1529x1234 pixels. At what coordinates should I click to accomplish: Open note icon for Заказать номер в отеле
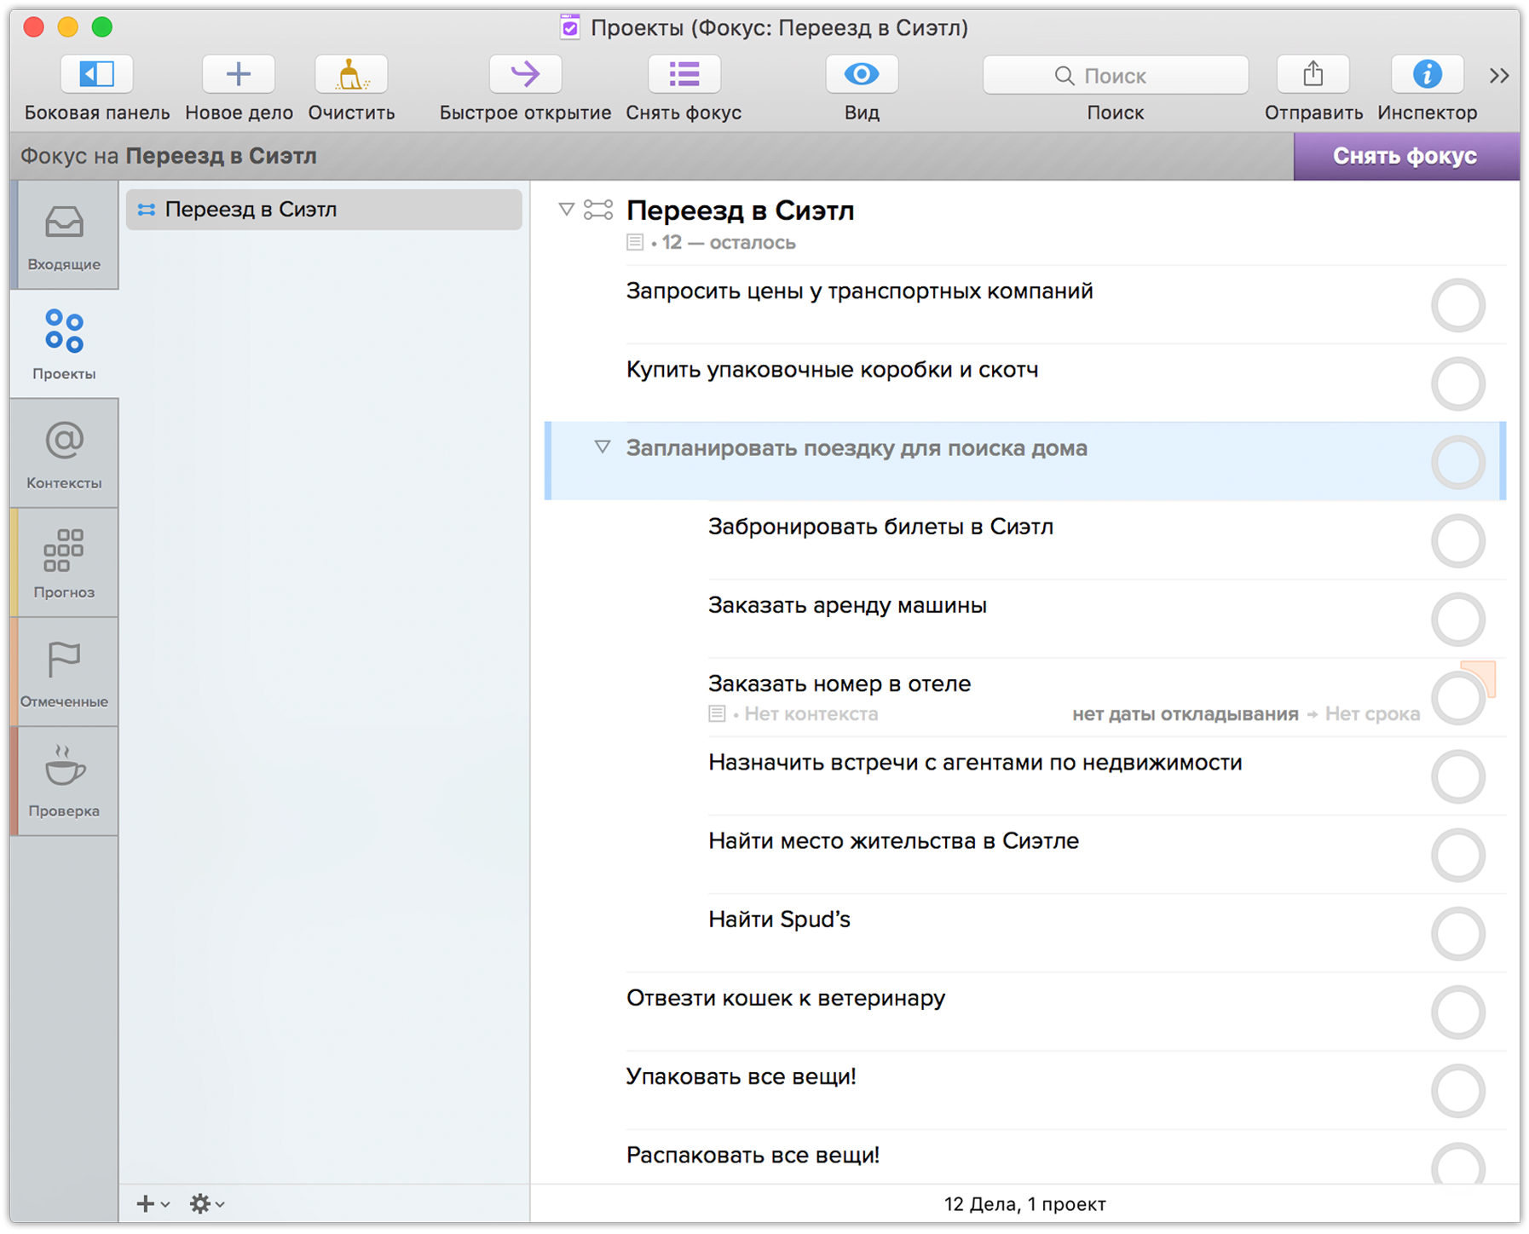tap(717, 713)
